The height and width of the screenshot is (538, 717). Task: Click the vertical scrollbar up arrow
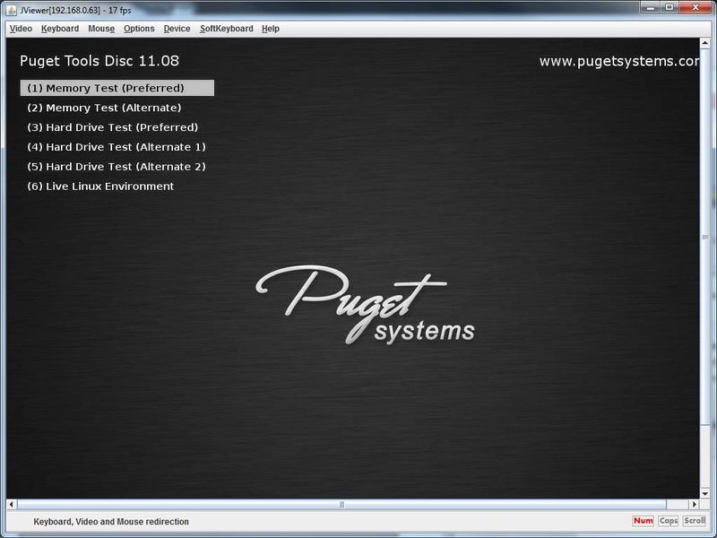(x=704, y=44)
